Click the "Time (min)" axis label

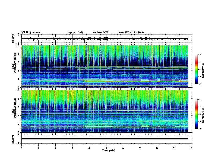click(x=109, y=151)
